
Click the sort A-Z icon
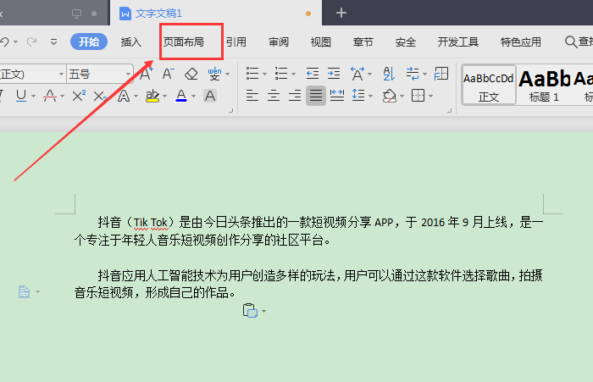point(388,74)
